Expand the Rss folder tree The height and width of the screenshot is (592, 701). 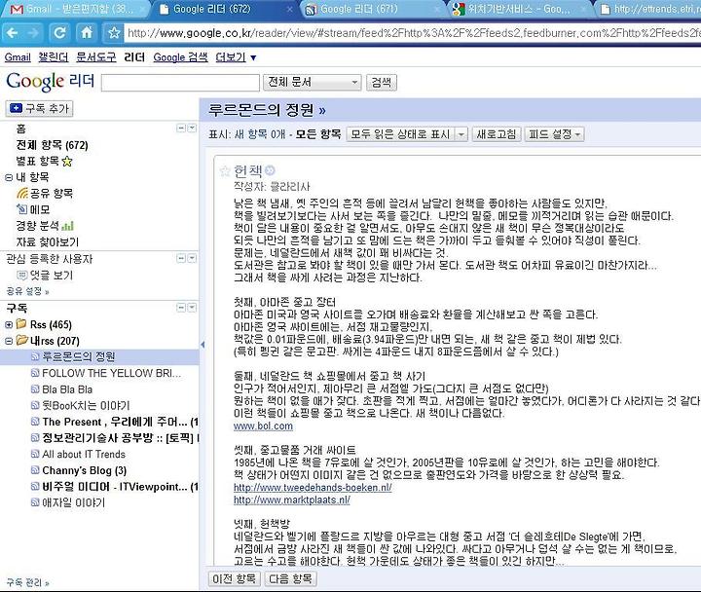tap(9, 324)
